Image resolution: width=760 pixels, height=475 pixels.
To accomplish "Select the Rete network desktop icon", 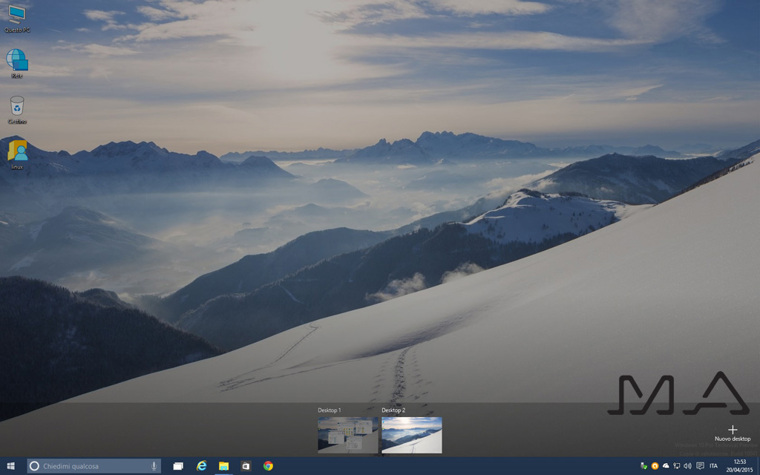I will click(x=17, y=64).
